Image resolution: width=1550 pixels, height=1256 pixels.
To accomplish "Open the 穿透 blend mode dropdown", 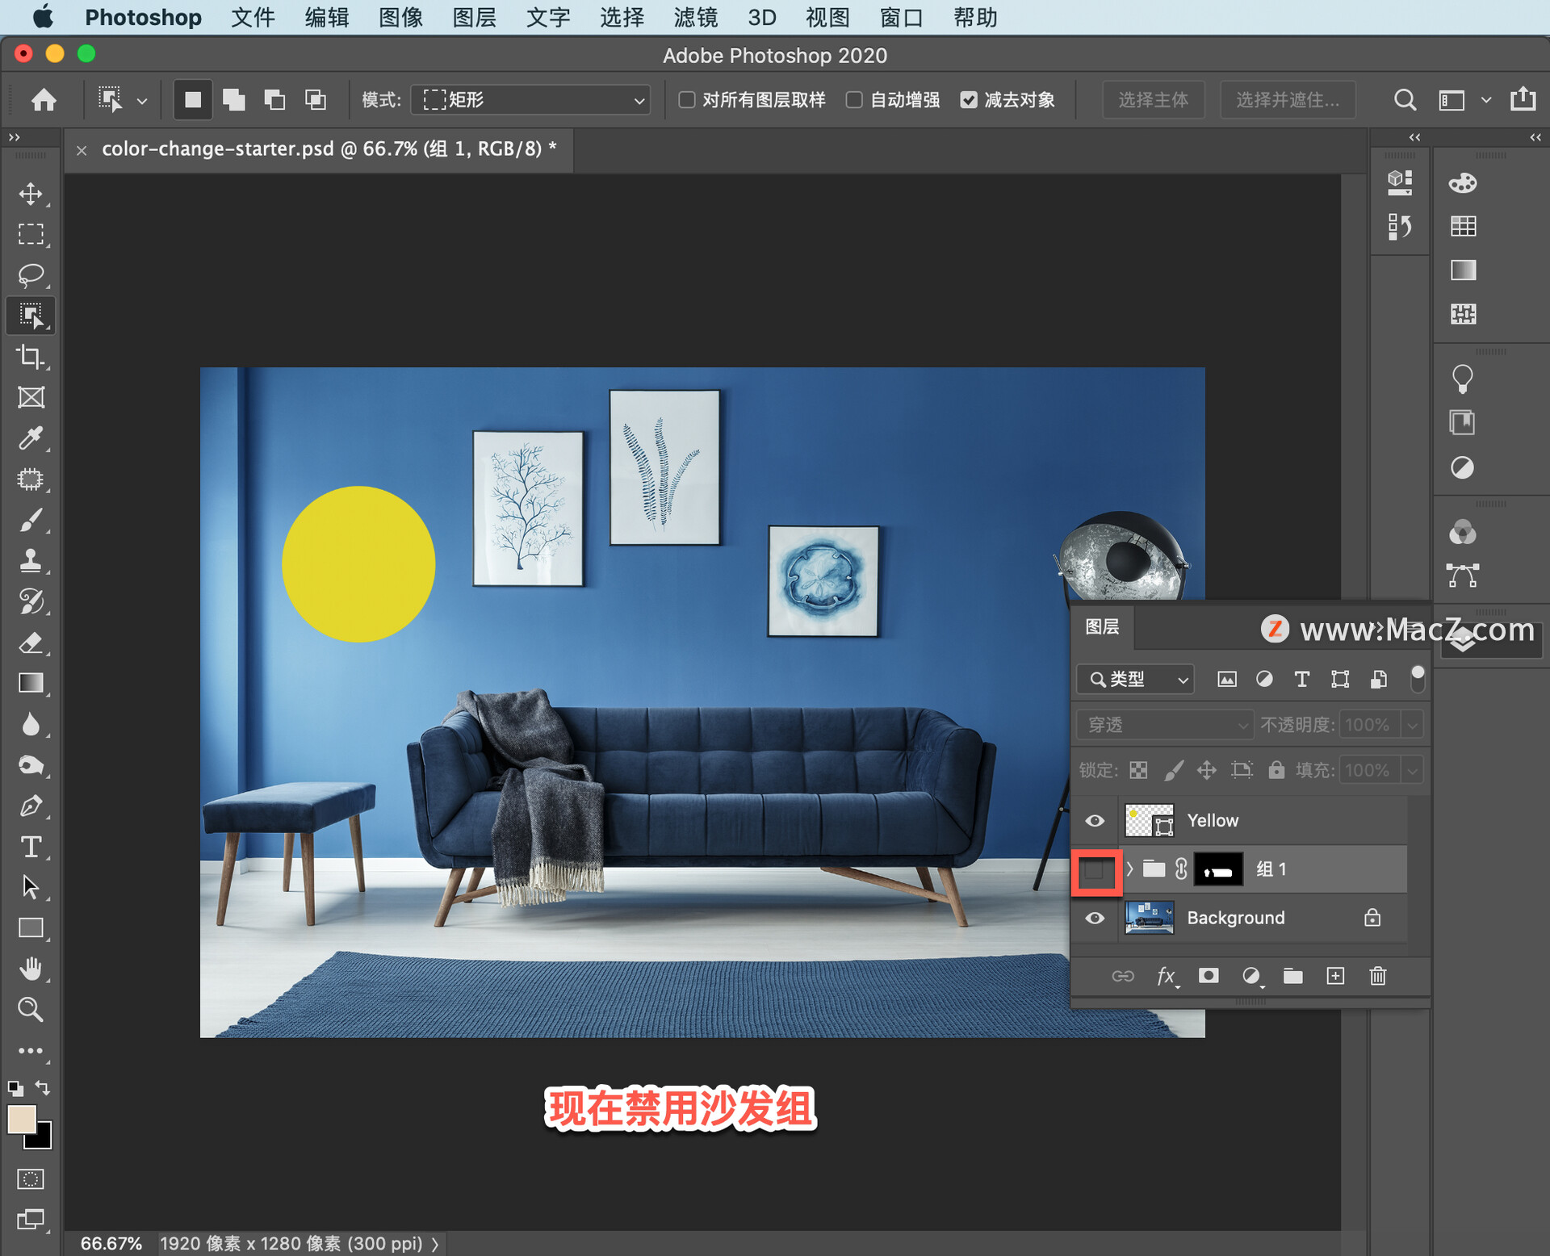I will click(1165, 725).
